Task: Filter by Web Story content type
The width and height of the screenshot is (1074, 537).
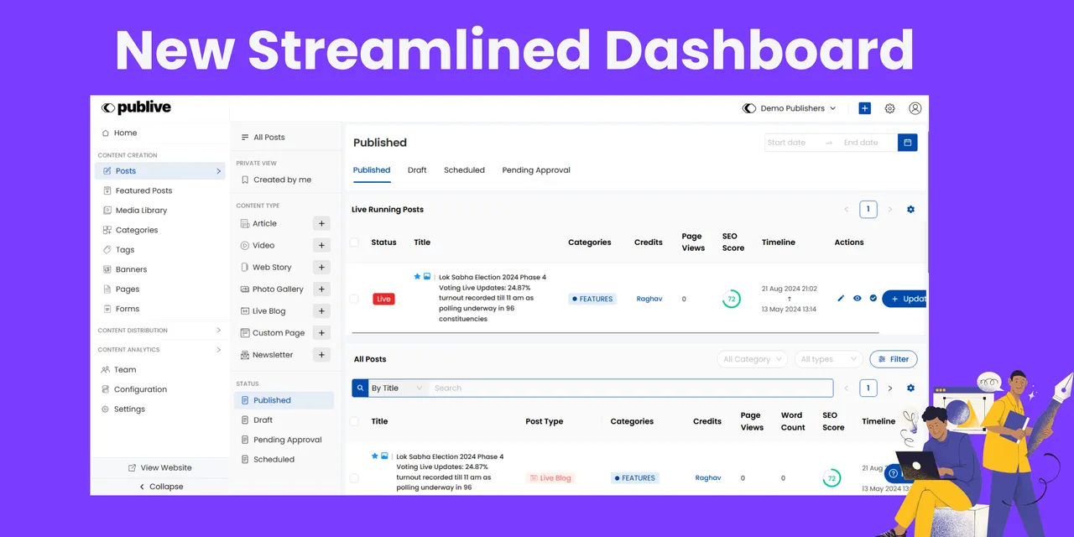Action: [271, 267]
